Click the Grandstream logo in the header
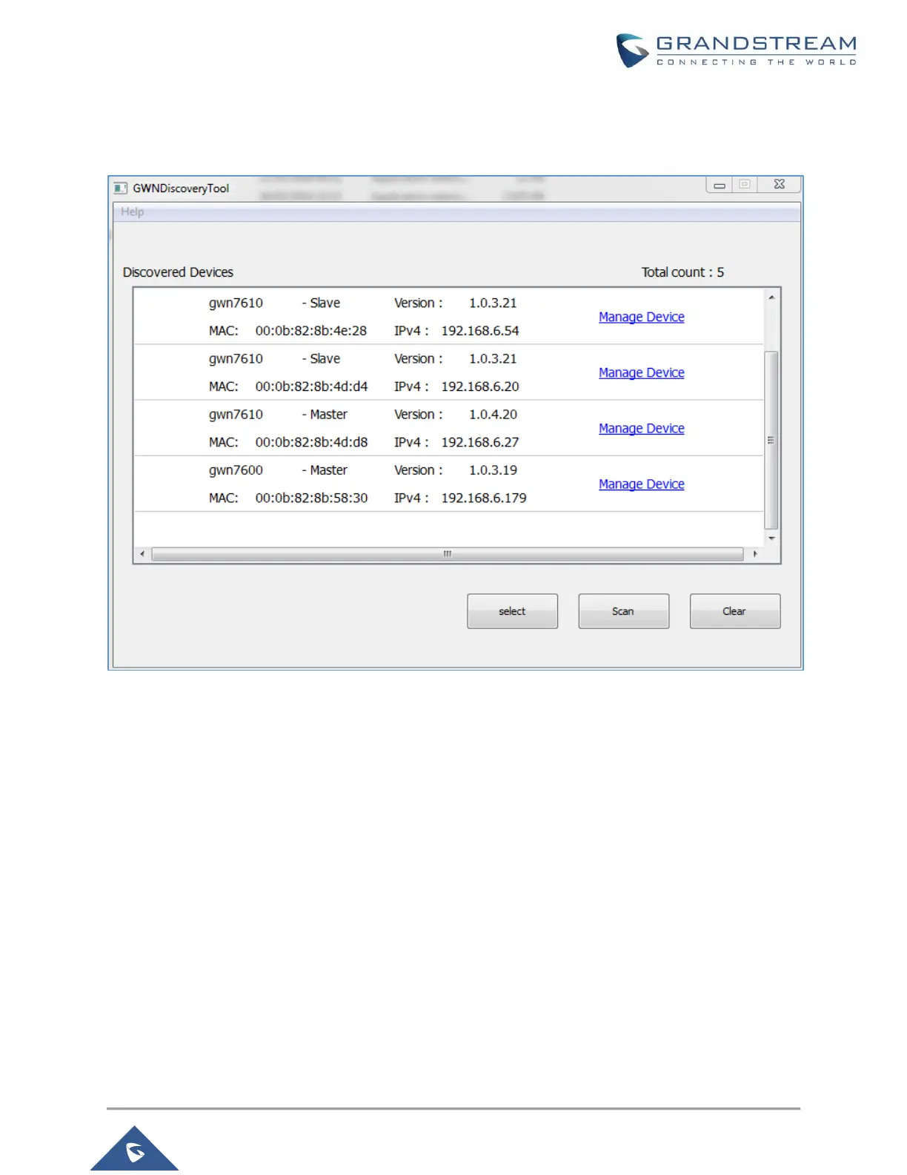The height and width of the screenshot is (1175, 907). pyautogui.click(x=737, y=50)
